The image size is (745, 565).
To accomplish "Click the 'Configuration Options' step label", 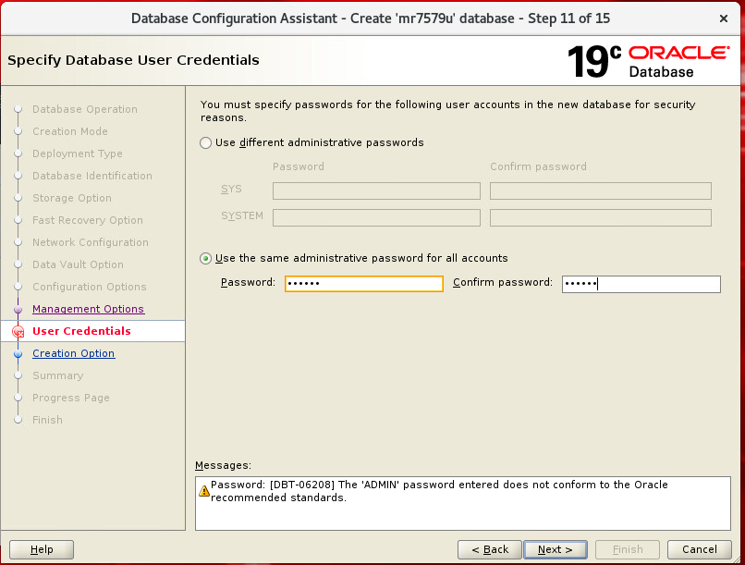I will [90, 287].
